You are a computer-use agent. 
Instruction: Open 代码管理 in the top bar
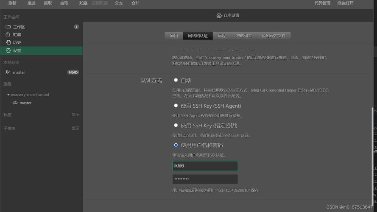click(322, 3)
